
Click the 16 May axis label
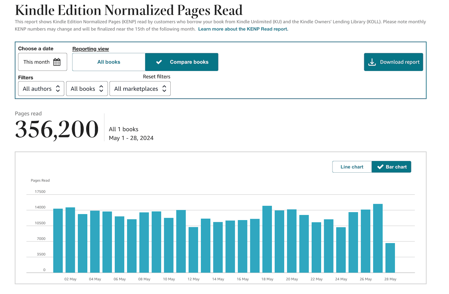(243, 279)
